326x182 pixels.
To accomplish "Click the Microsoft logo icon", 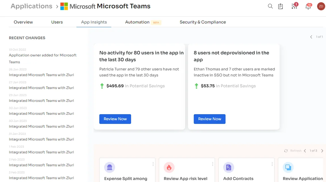I will [x=64, y=6].
